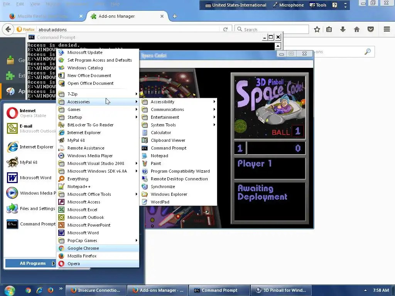Click about:addons URL field

[x=128, y=29]
